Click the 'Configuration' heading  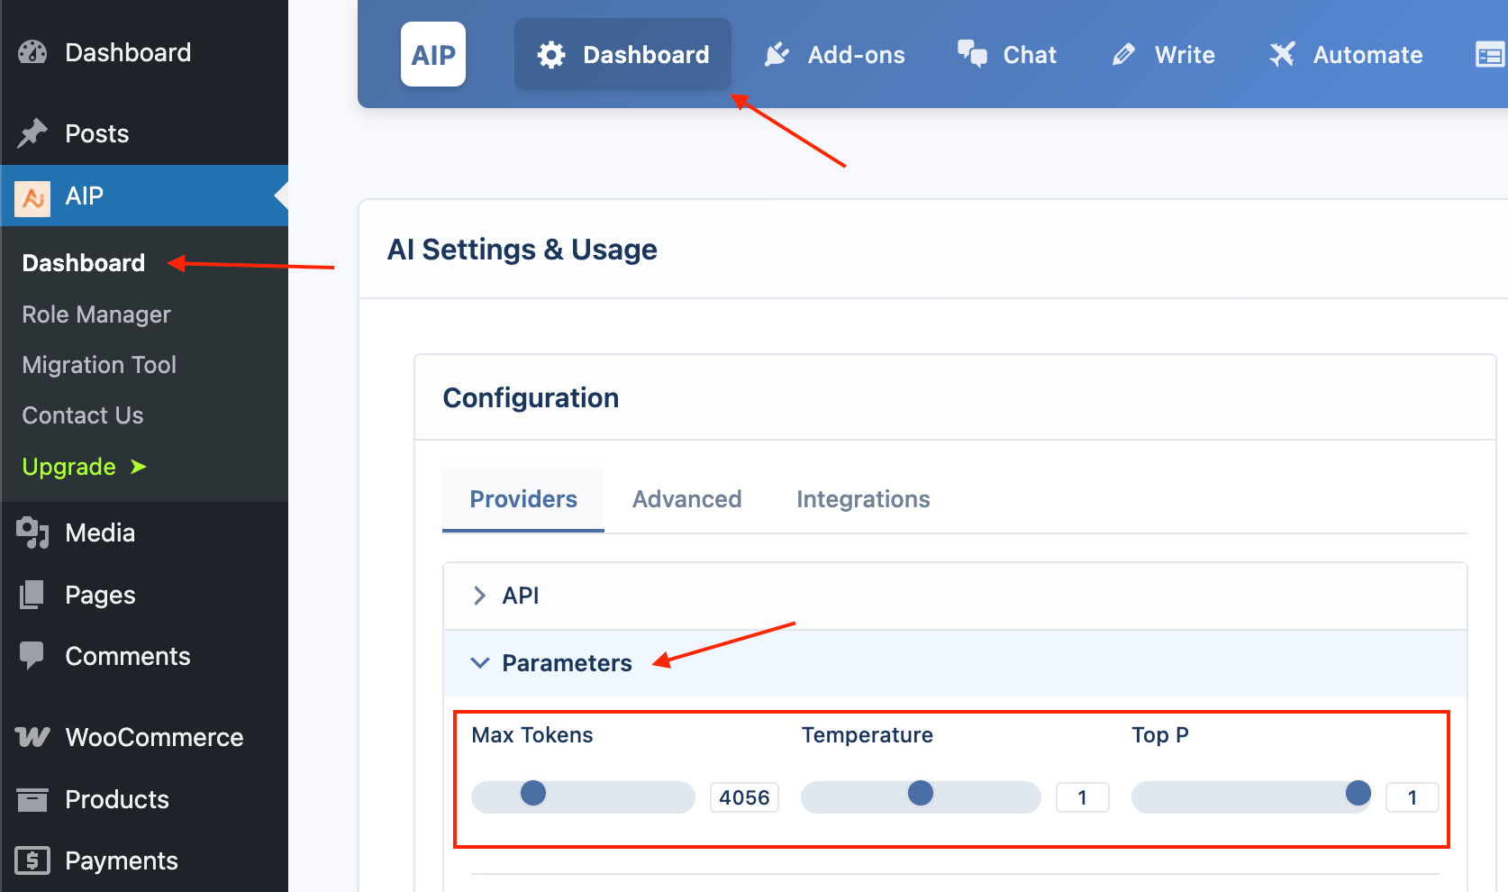(531, 398)
